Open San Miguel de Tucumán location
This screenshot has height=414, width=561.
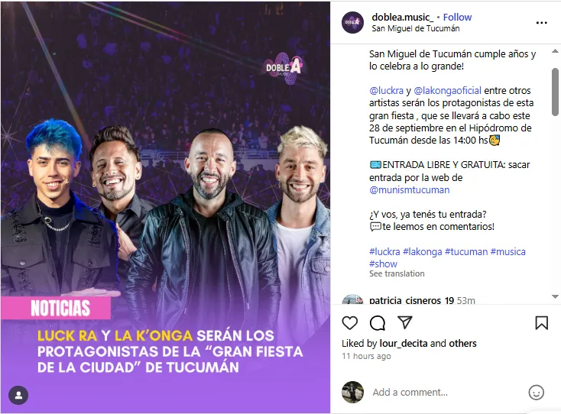pos(415,28)
